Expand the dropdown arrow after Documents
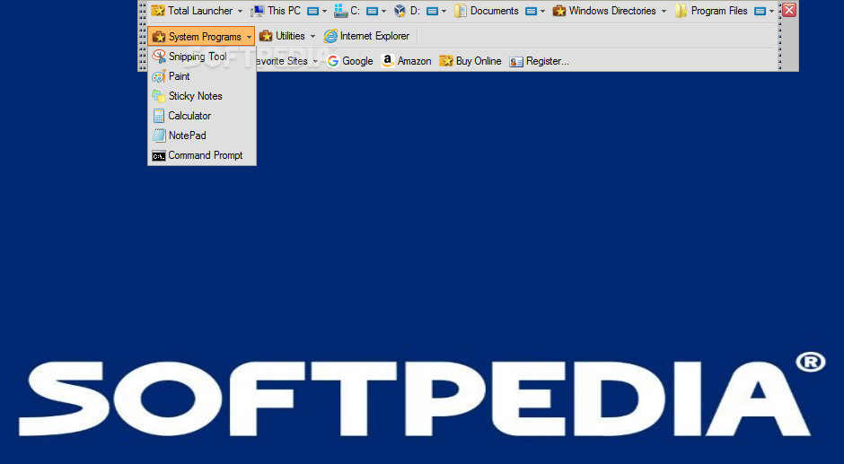Screen dimensions: 844x464 coord(542,12)
